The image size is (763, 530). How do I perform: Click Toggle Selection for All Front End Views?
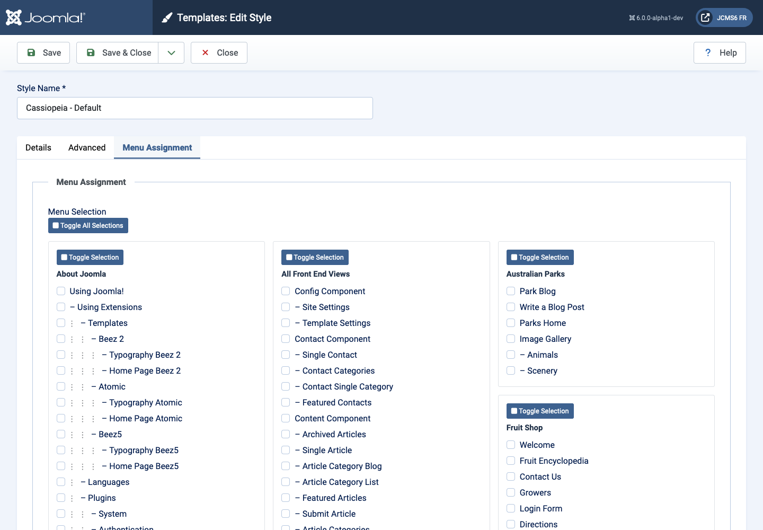click(315, 257)
